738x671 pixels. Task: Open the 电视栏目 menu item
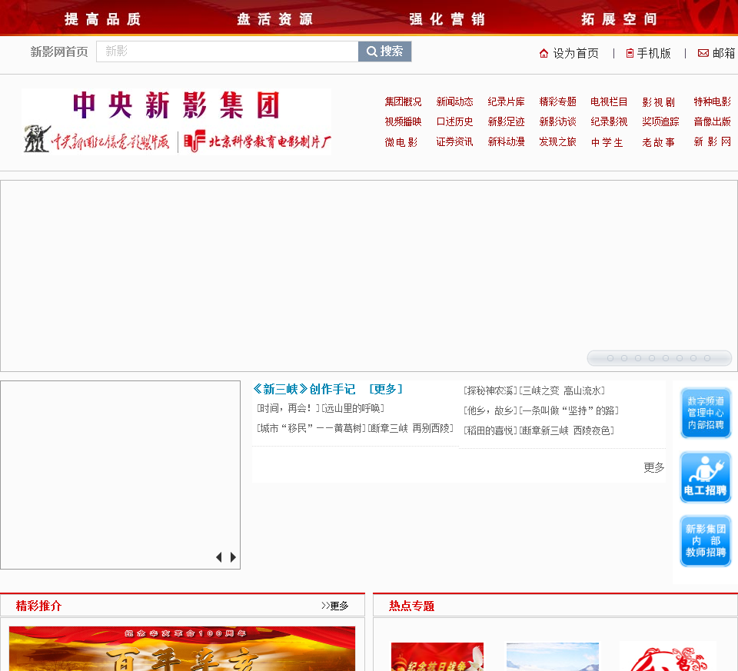pos(609,101)
